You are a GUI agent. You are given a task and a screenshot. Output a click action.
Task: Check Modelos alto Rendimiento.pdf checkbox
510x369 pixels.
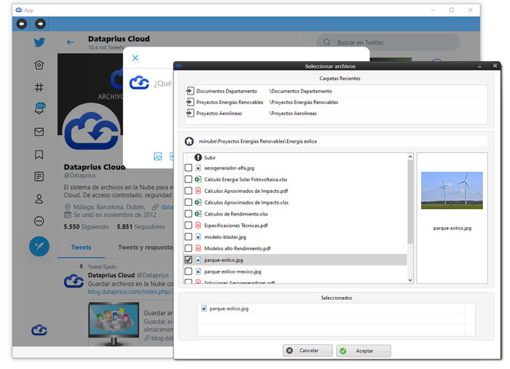pyautogui.click(x=188, y=248)
